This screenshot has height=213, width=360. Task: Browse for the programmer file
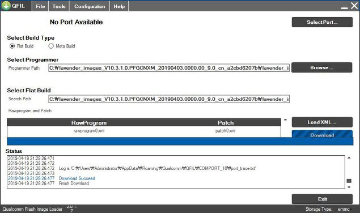[321, 67]
